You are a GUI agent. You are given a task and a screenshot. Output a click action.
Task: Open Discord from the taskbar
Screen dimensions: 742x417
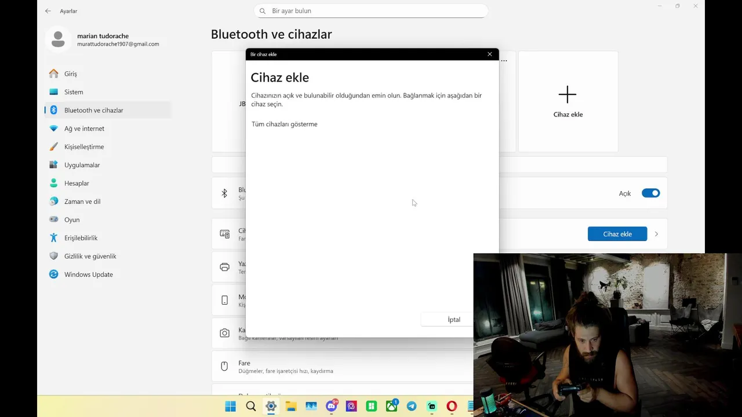click(331, 406)
